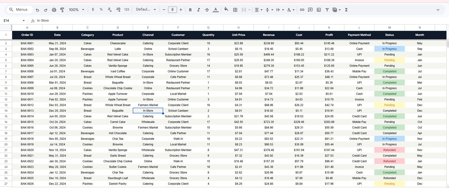
Task: Select profit cell $393.89
Action: point(329,122)
